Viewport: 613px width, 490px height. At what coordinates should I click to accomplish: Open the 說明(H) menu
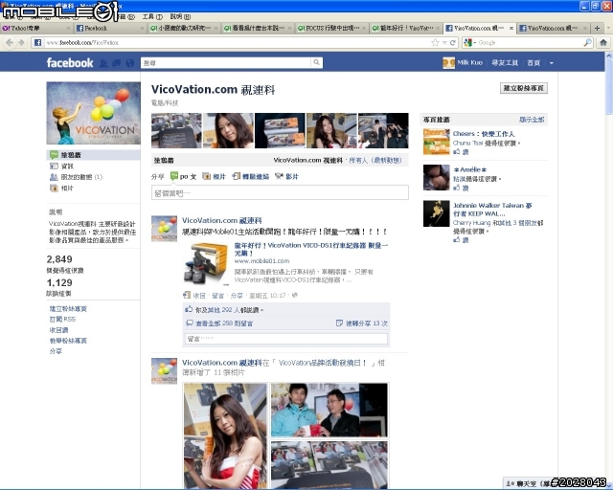point(181,17)
